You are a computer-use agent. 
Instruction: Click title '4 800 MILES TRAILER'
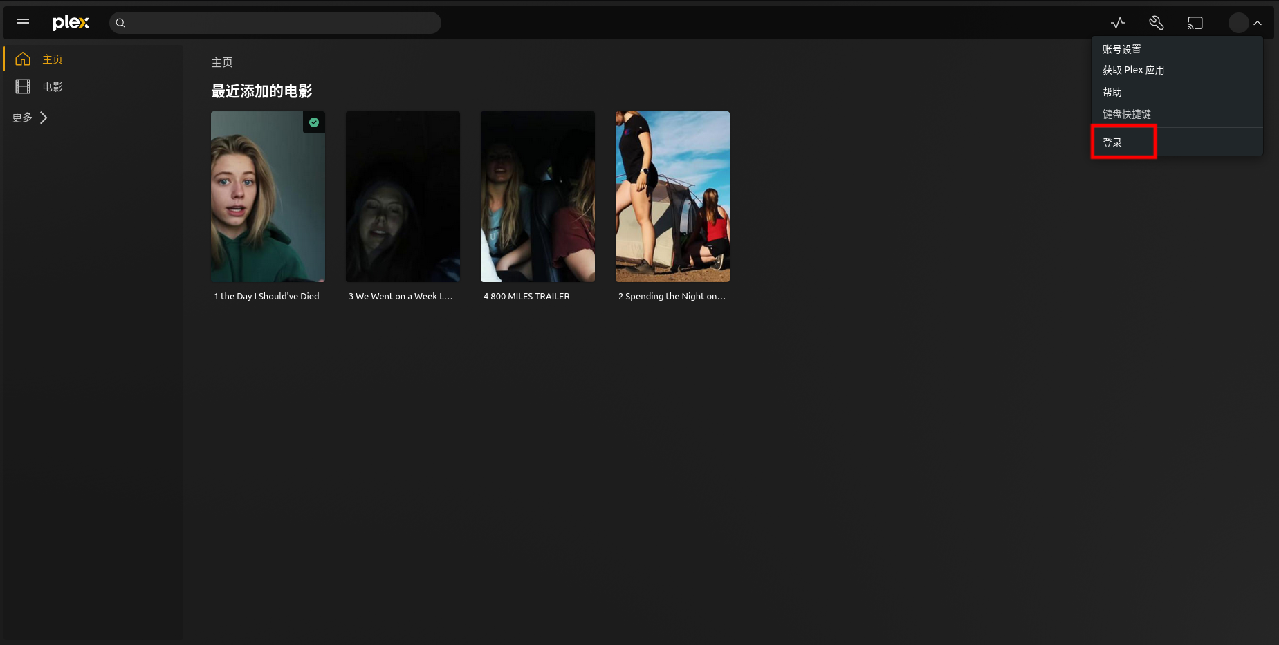pyautogui.click(x=526, y=296)
